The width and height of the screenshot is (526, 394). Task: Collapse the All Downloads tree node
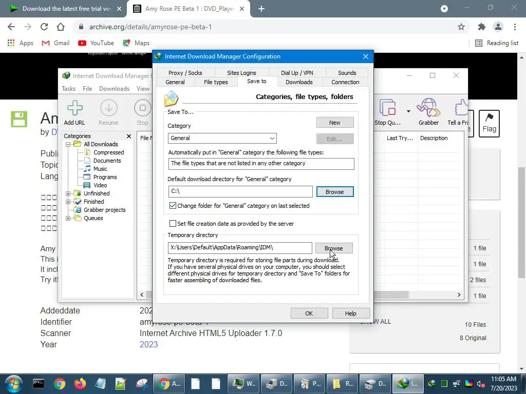[68, 144]
